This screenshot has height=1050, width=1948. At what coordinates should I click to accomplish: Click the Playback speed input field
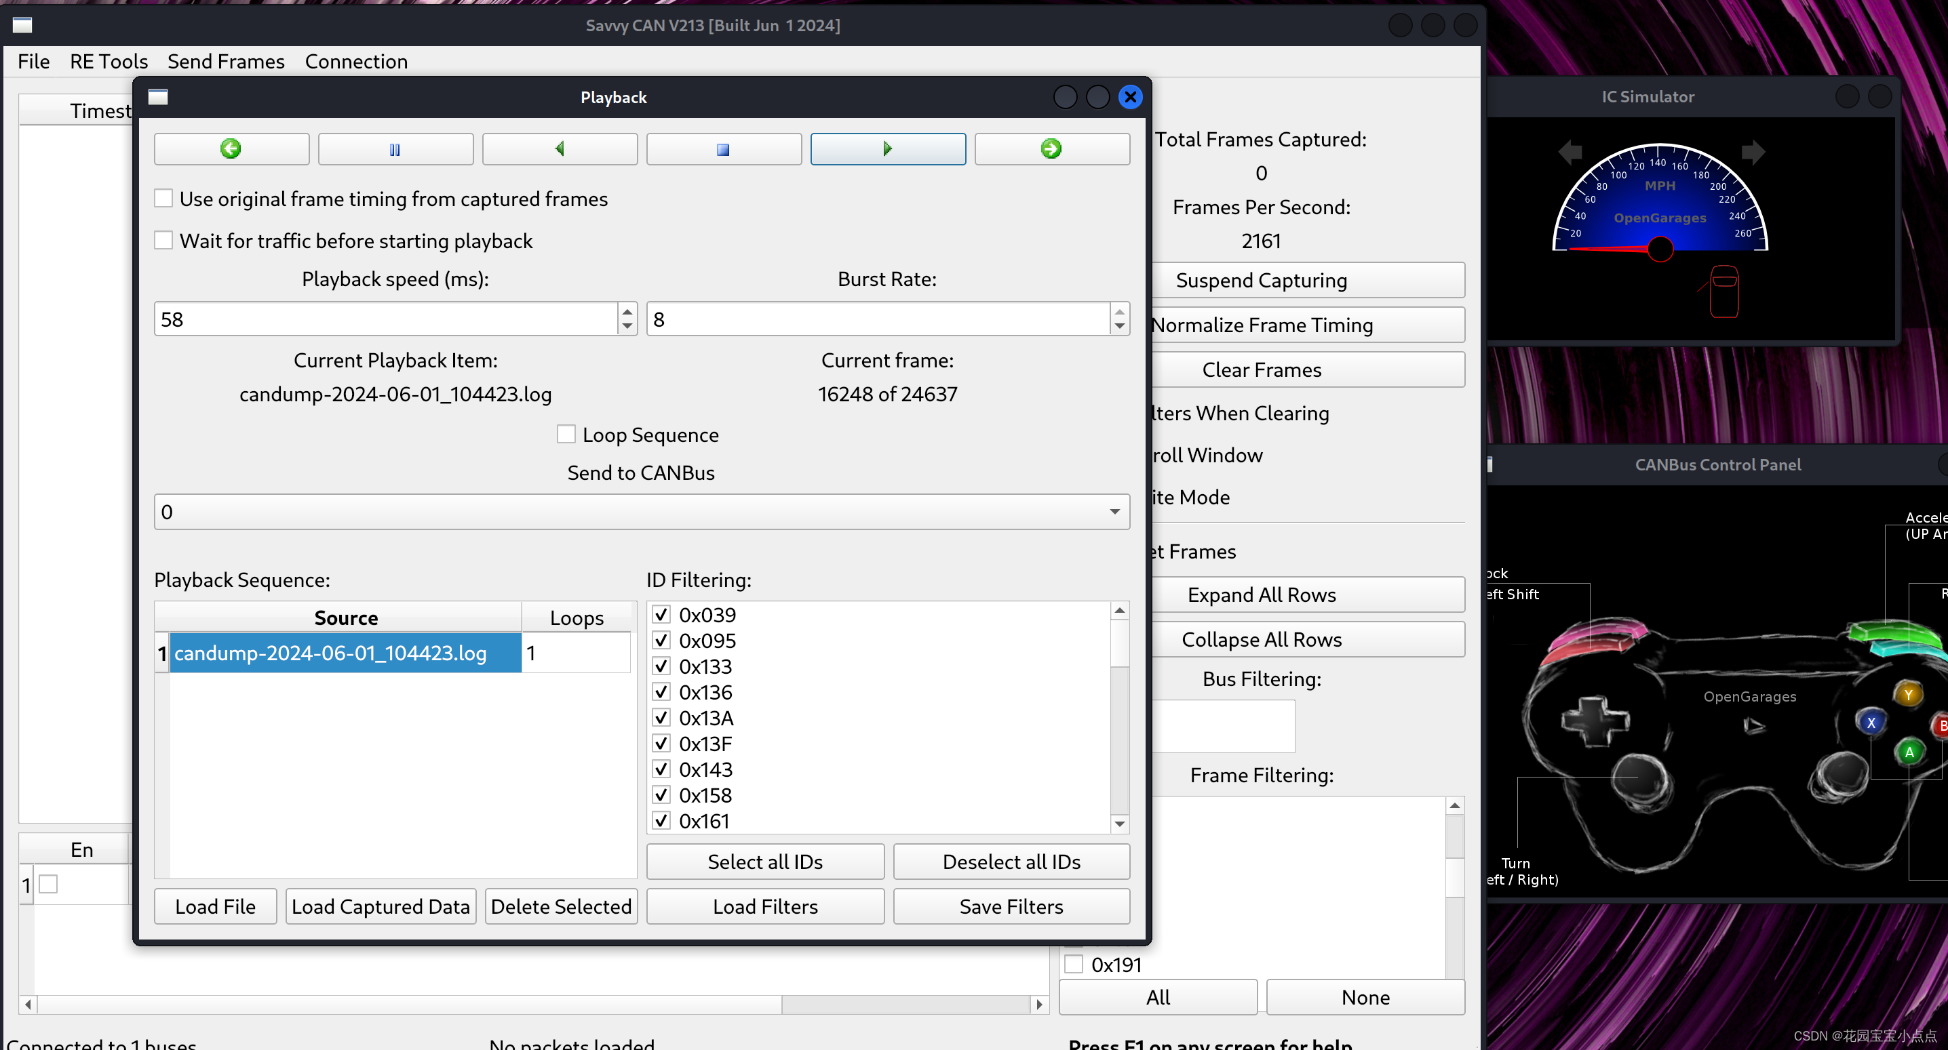[387, 319]
